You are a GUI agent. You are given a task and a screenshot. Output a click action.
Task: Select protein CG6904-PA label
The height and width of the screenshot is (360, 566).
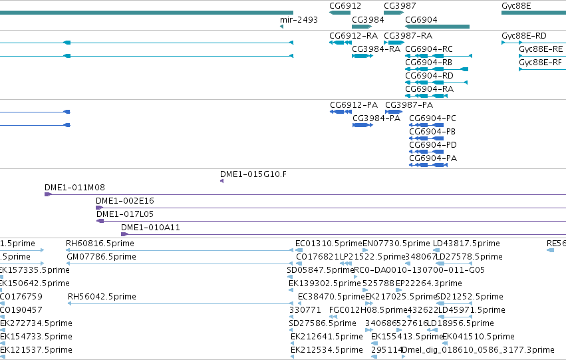[x=433, y=158]
